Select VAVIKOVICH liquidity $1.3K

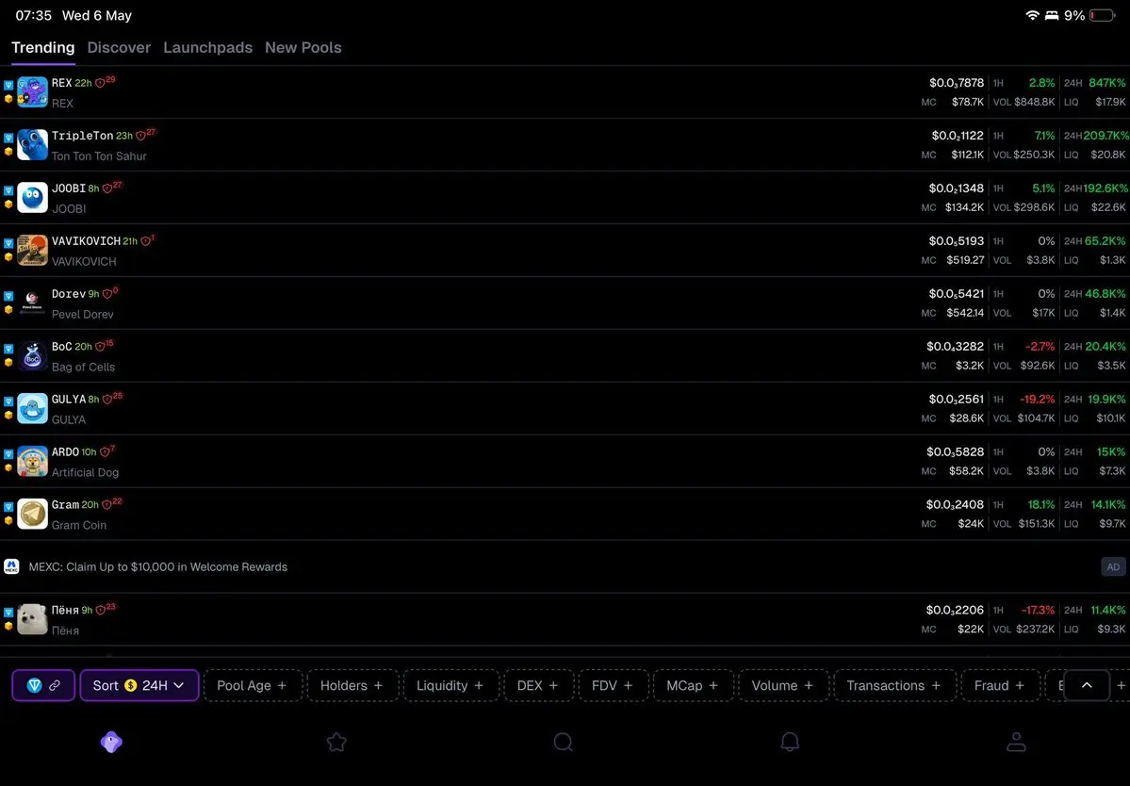pos(1113,260)
